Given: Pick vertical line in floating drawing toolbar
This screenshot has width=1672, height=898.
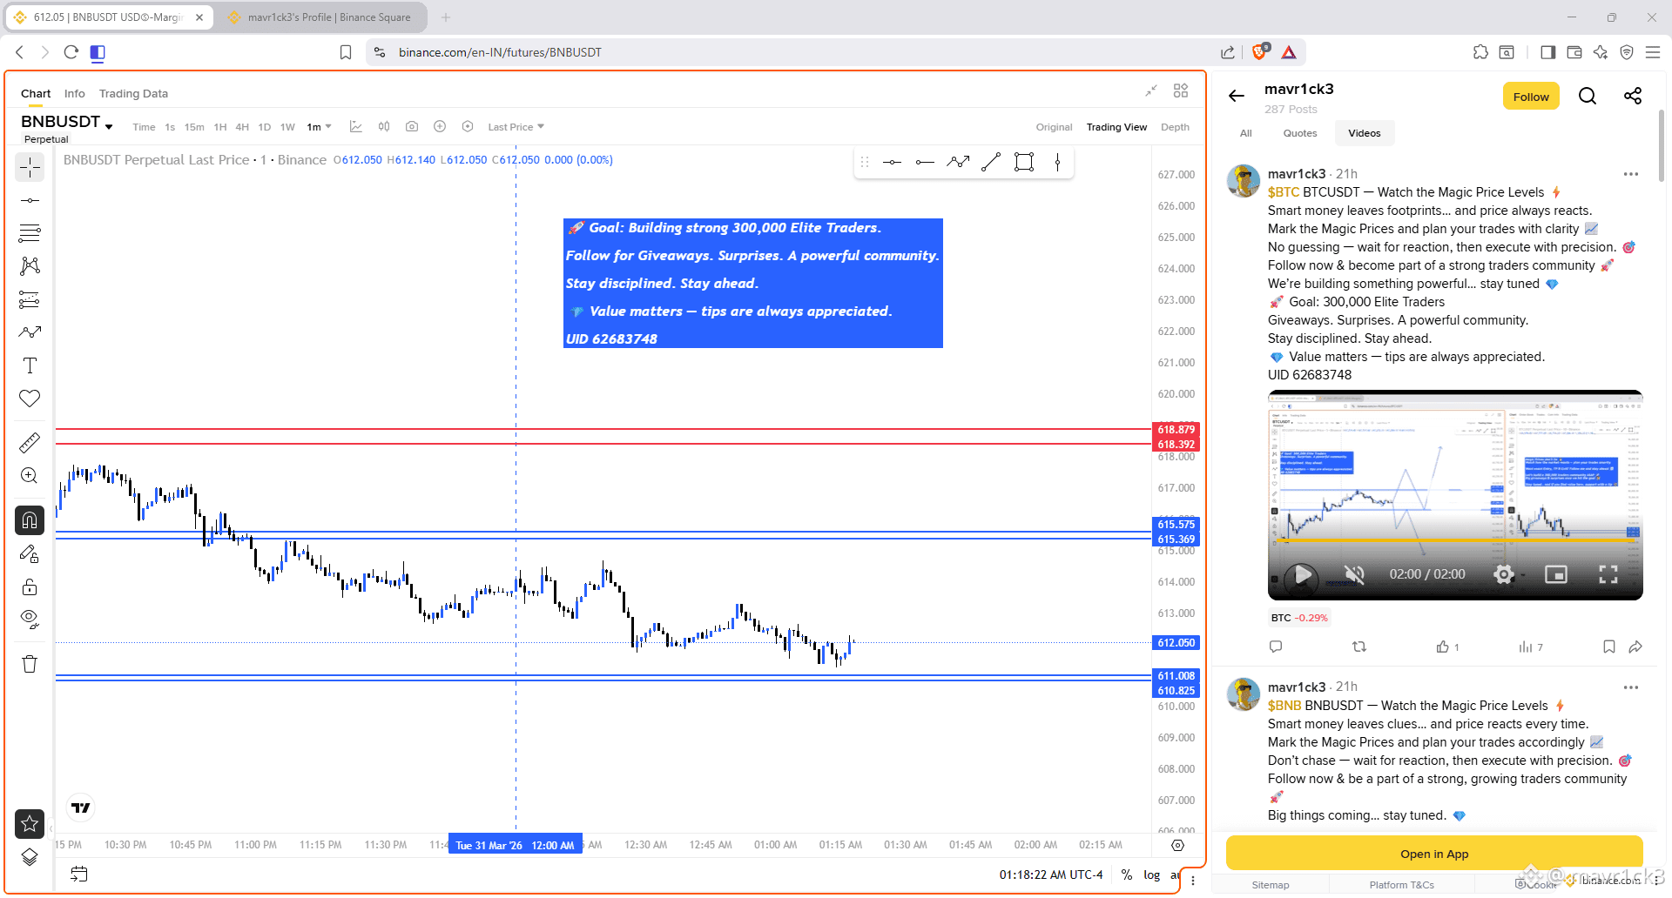Looking at the screenshot, I should pyautogui.click(x=1057, y=162).
